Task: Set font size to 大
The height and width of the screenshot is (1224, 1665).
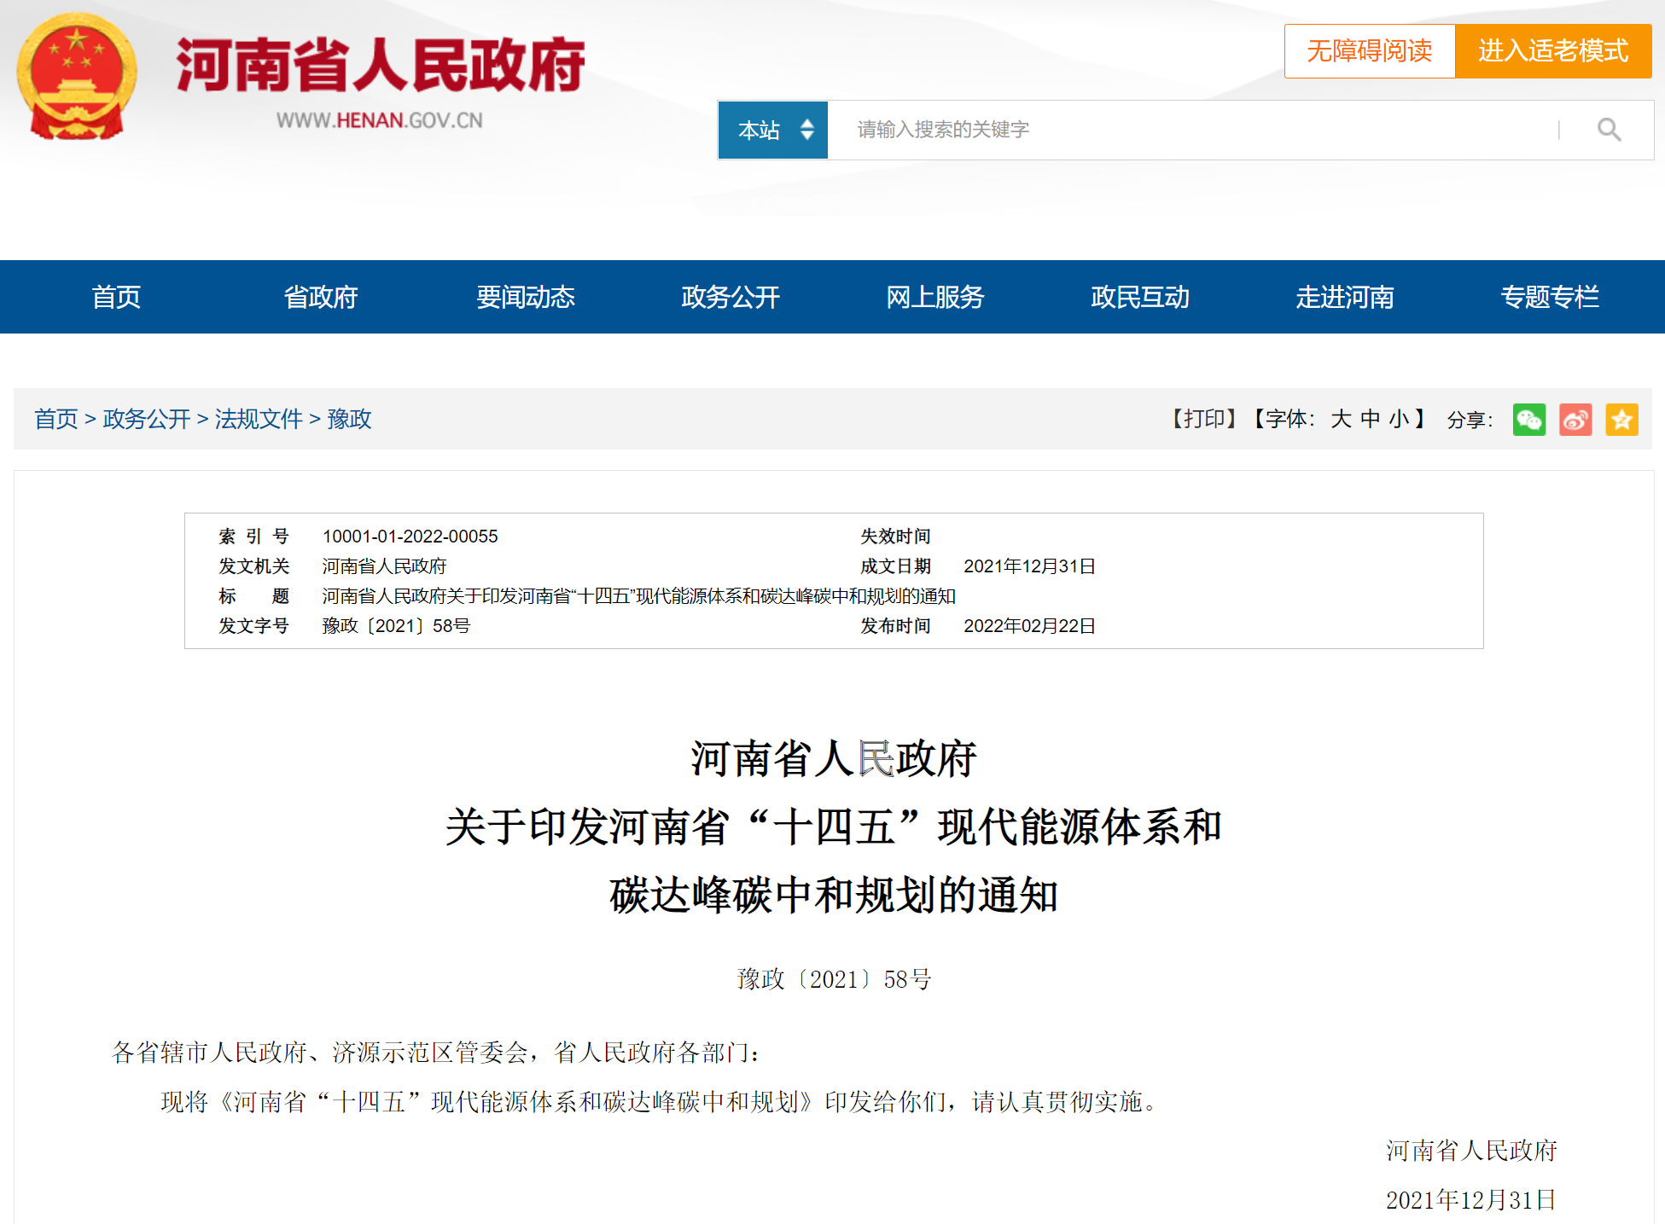Action: (1341, 419)
